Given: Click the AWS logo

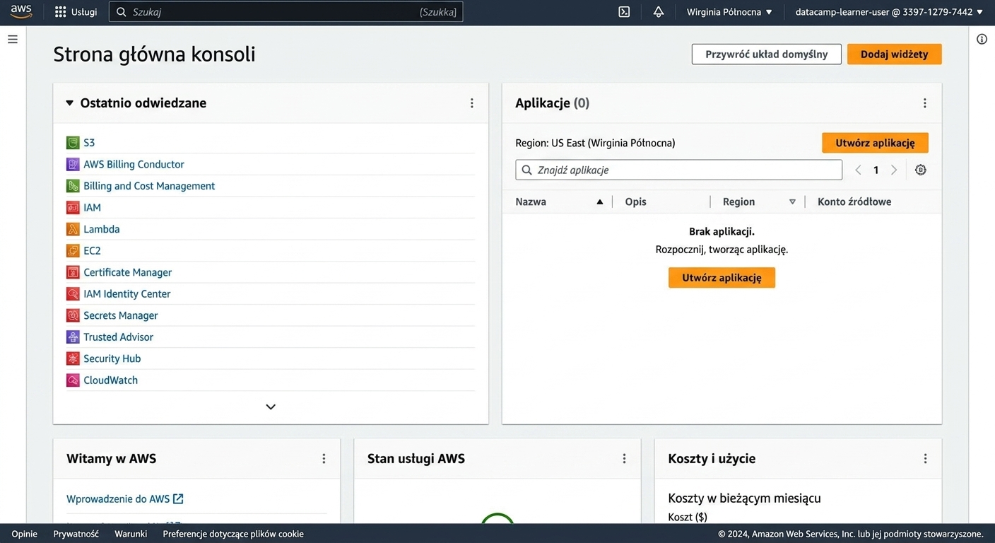Looking at the screenshot, I should (21, 12).
